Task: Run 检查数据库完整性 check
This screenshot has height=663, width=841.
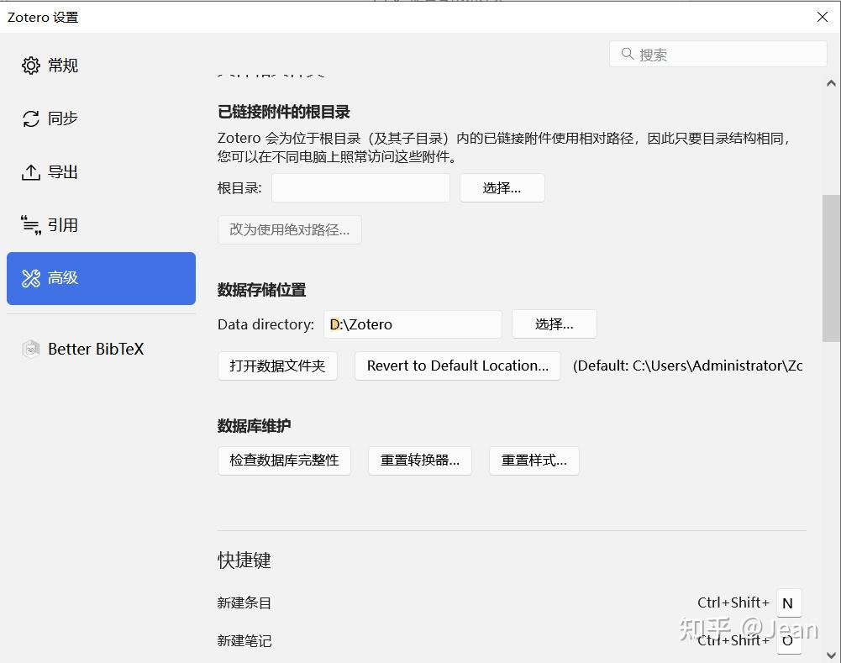Action: point(284,460)
